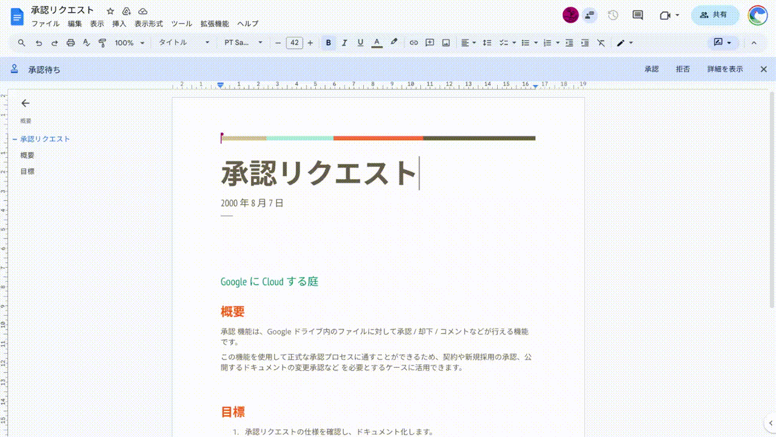The width and height of the screenshot is (776, 437).
Task: Collapse the menus with the up chevron
Action: [x=754, y=42]
